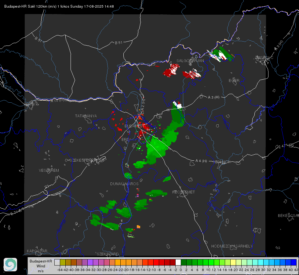Click the SZEKSZARD city label
This screenshot has height=275, width=299.
click(x=108, y=254)
